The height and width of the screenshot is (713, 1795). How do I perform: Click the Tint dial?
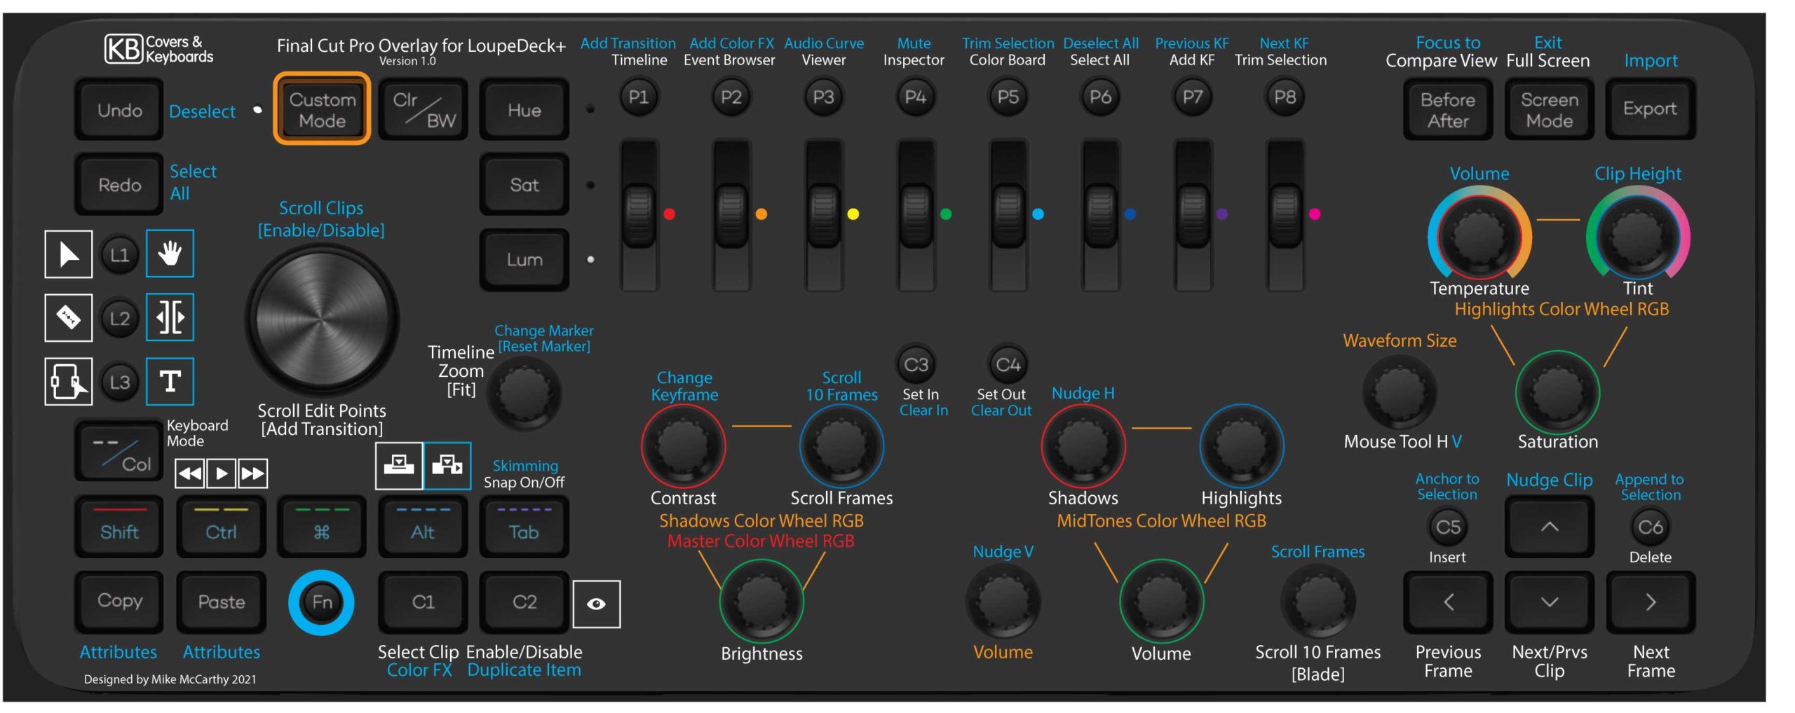tap(1638, 237)
